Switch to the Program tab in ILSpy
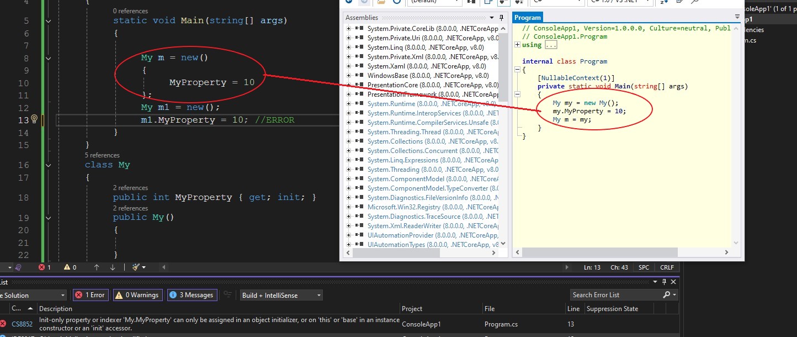Viewport: 797px width, 337px height. pyautogui.click(x=527, y=17)
